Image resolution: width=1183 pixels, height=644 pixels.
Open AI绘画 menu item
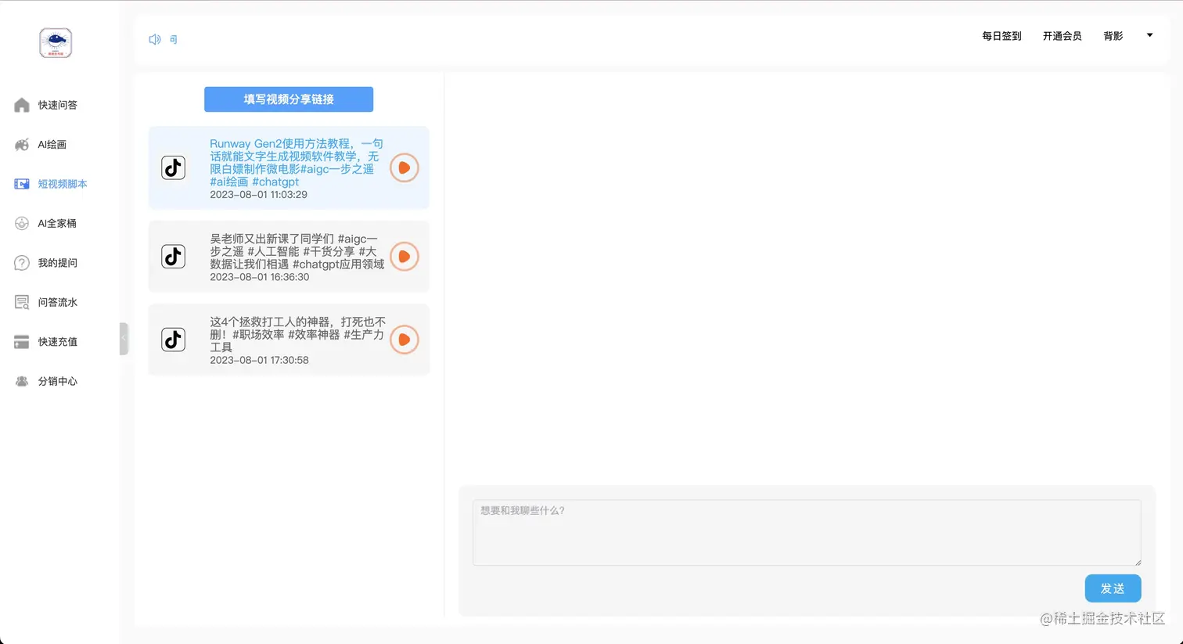[x=52, y=145]
